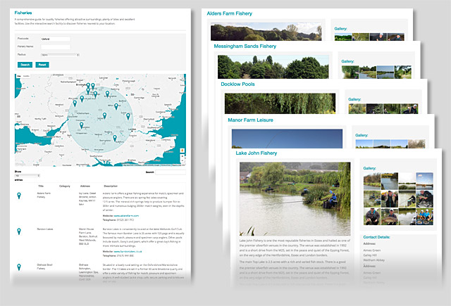This screenshot has height=306, width=451.
Task: Open the Manor Farm Leisure page title
Action: click(251, 120)
